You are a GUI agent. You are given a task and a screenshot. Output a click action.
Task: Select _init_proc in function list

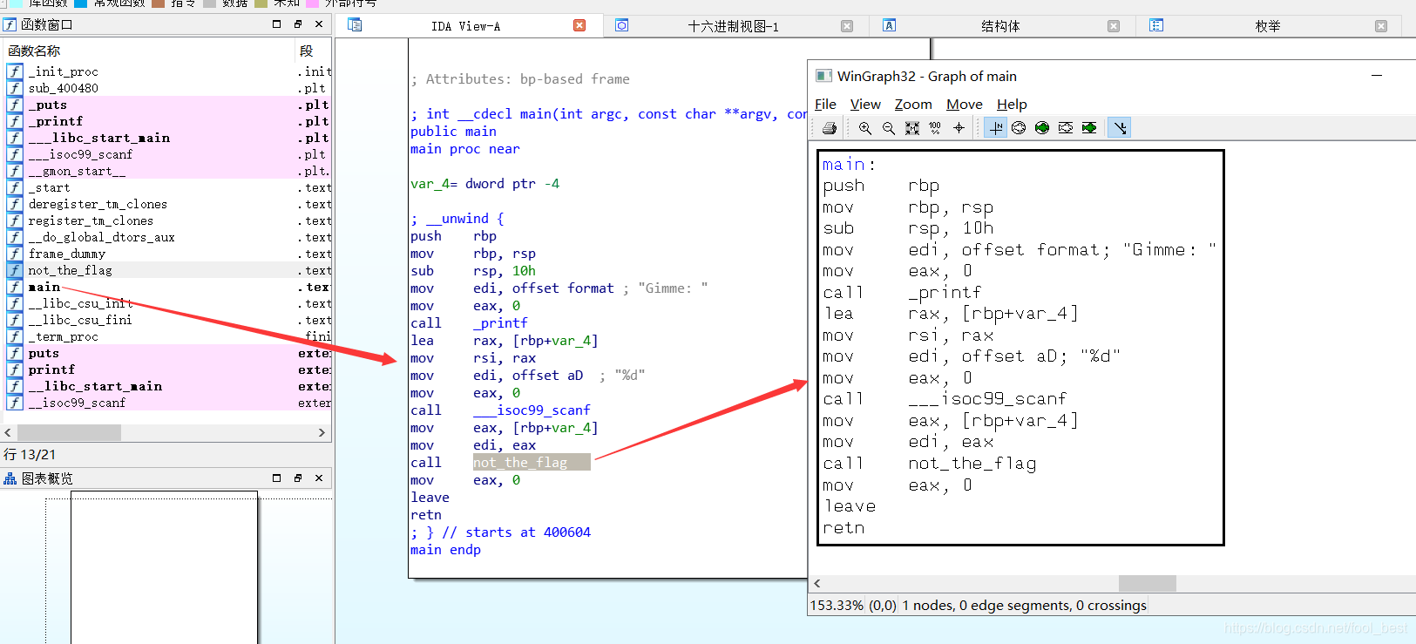pyautogui.click(x=169, y=71)
